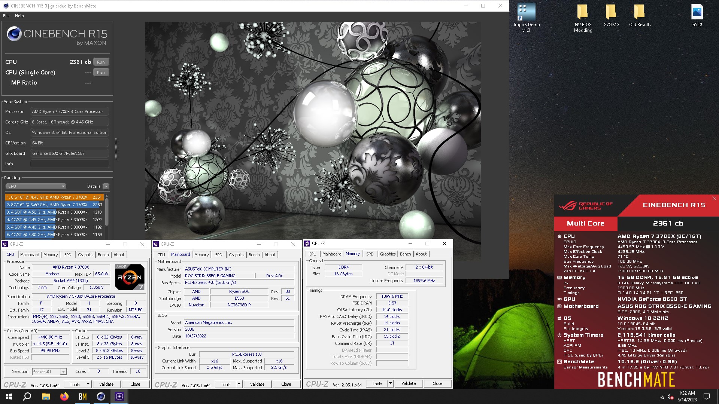The width and height of the screenshot is (719, 404).
Task: Open the Cinebench Help menu
Action: [19, 16]
